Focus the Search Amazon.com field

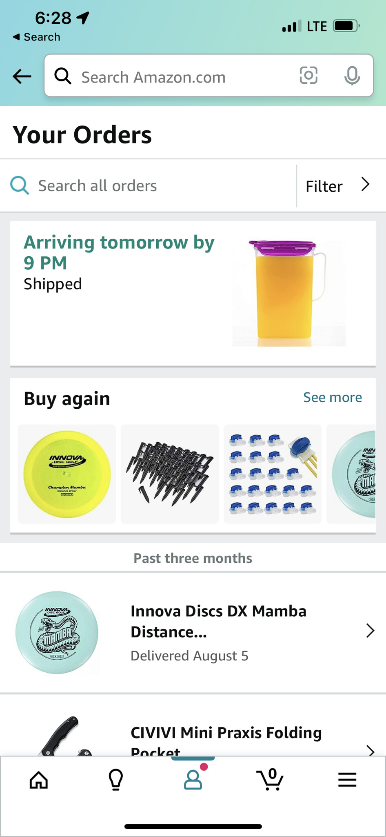coord(180,77)
